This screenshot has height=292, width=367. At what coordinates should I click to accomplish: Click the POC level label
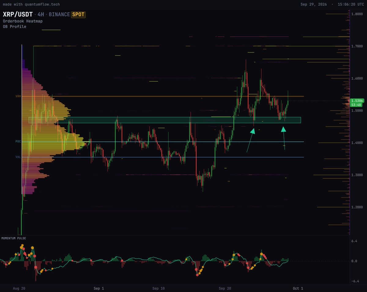18,141
